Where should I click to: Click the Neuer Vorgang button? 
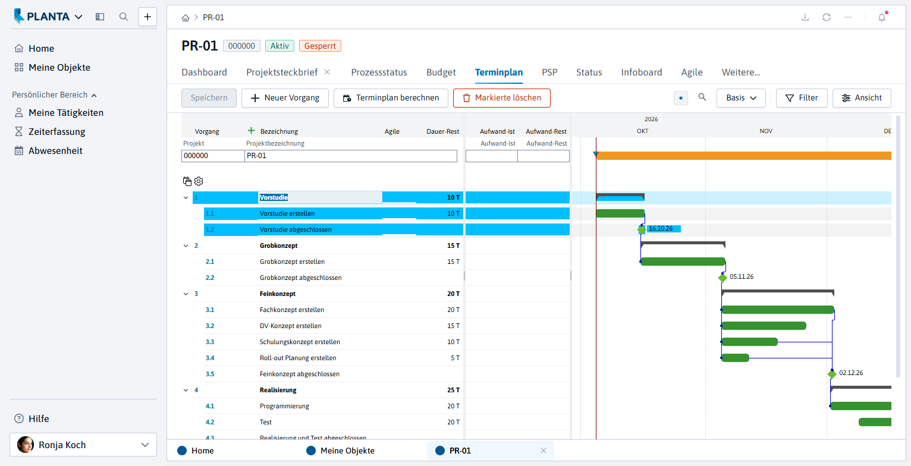tap(285, 97)
